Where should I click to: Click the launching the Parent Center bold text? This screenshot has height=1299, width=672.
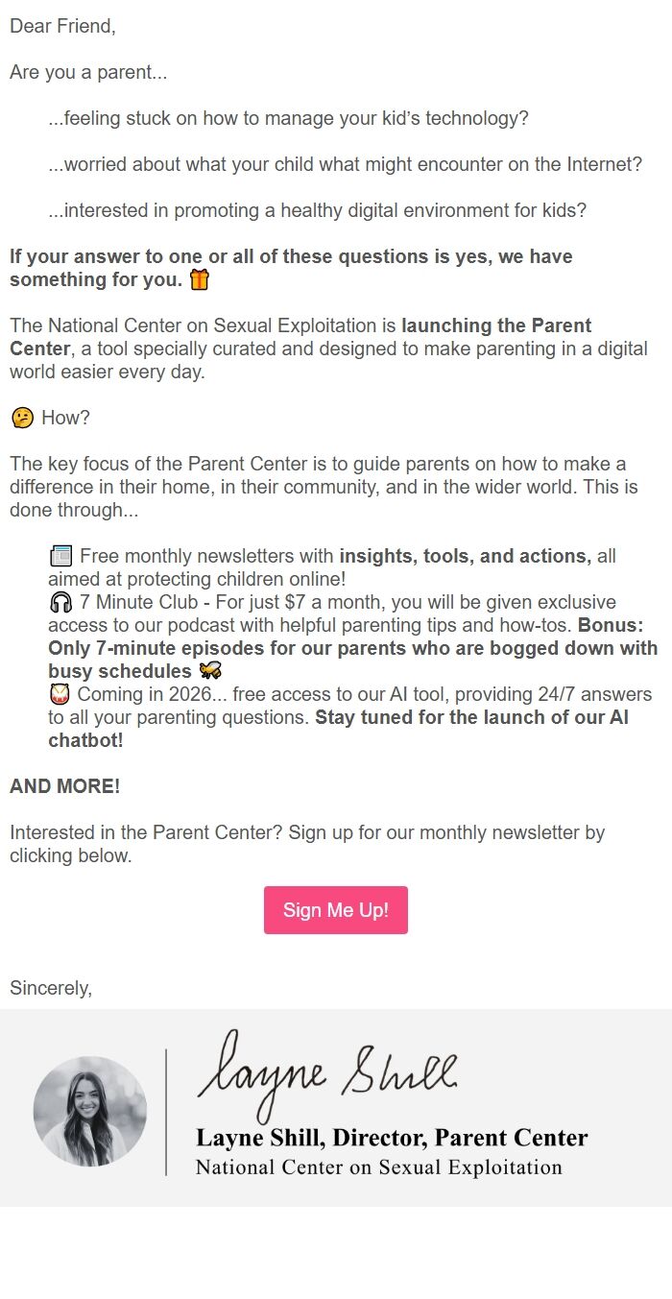tap(509, 325)
